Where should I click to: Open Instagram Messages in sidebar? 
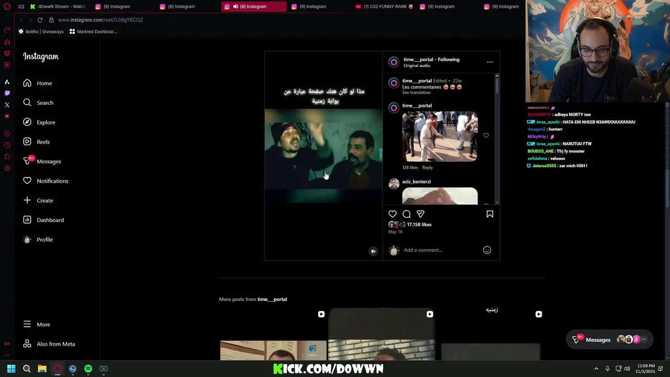coord(42,161)
